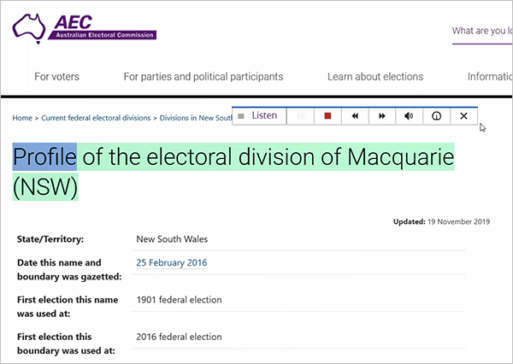The height and width of the screenshot is (364, 513).
Task: Click 'Updated: 19 November 2019' text
Action: (x=441, y=221)
